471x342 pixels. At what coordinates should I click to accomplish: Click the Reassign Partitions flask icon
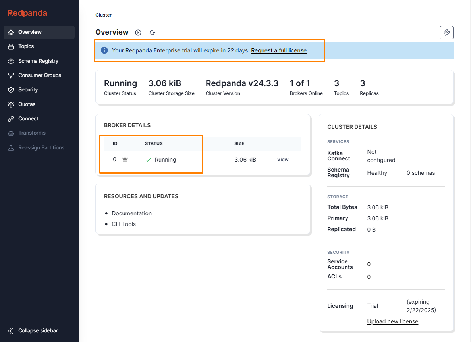tap(11, 148)
